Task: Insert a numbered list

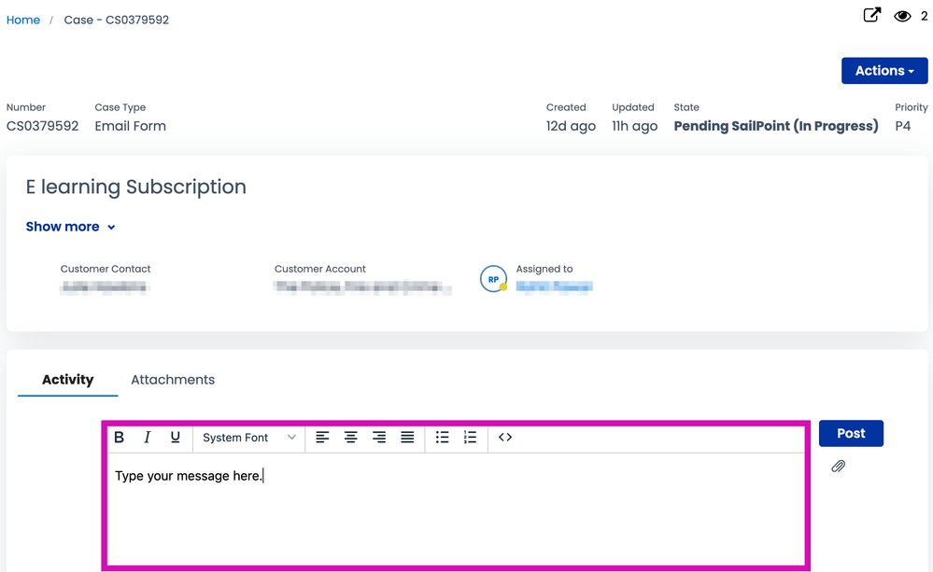Action: tap(470, 438)
